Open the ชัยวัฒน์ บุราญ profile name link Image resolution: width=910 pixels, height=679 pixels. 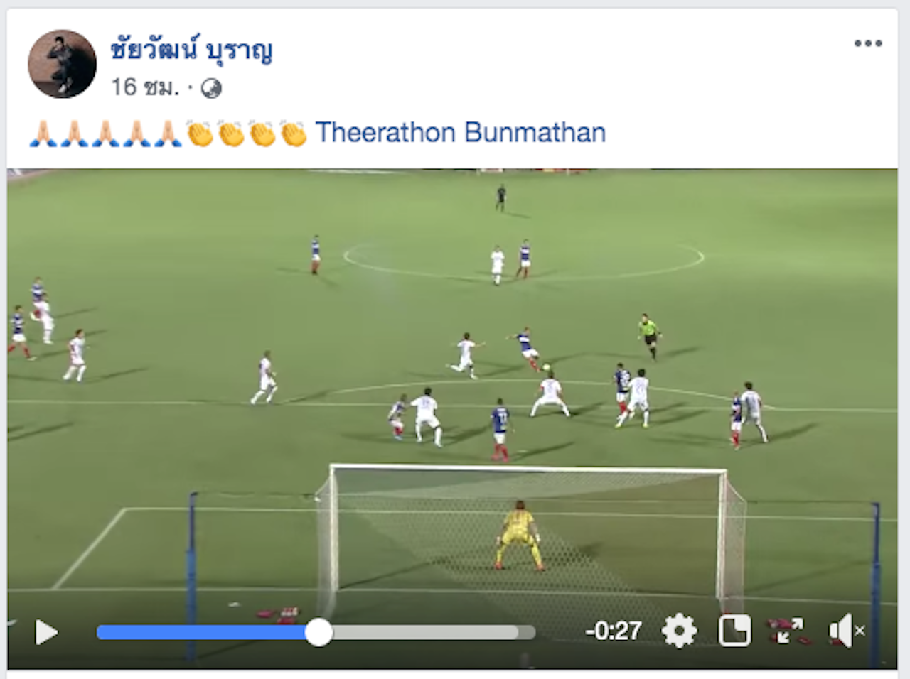click(x=191, y=50)
